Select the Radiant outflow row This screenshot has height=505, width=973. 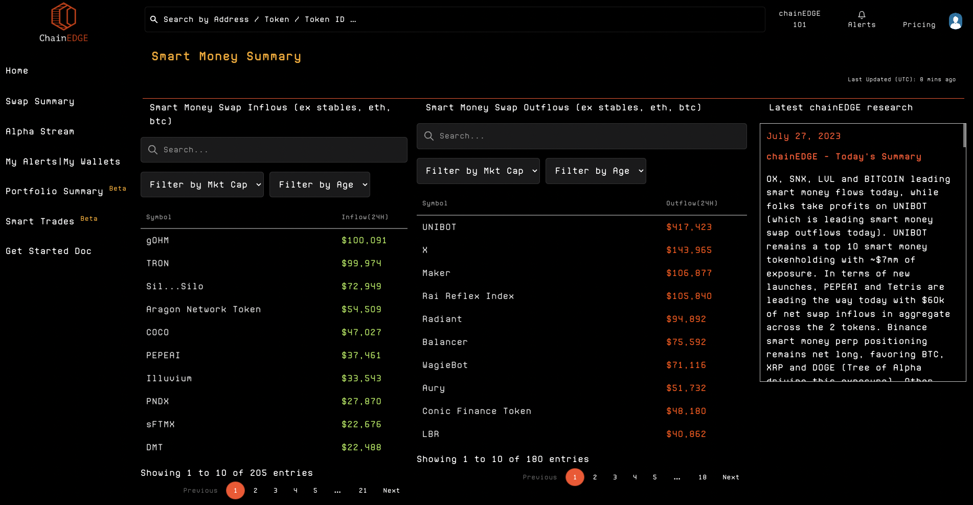tap(582, 319)
